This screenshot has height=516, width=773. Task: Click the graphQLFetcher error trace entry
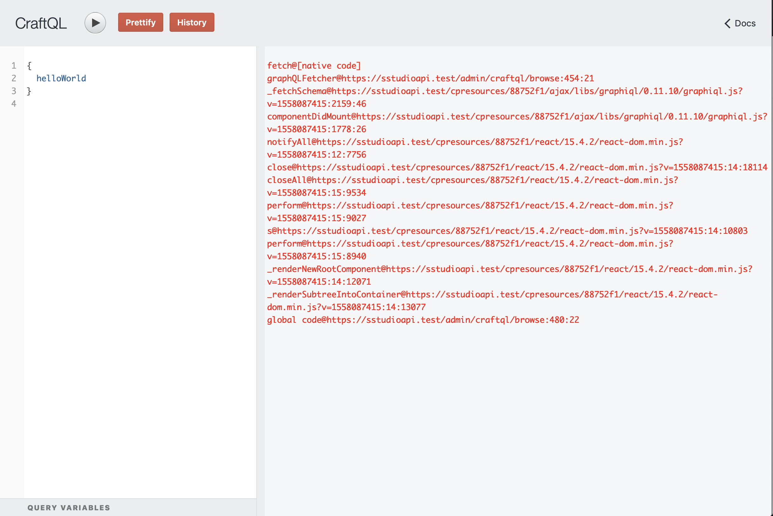click(430, 78)
